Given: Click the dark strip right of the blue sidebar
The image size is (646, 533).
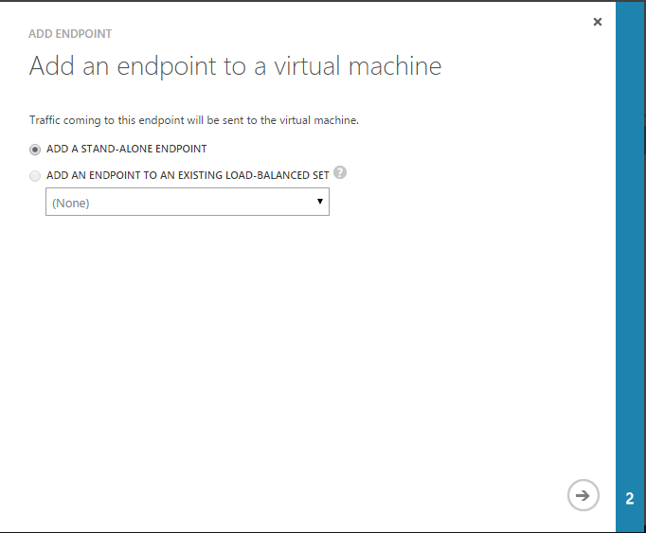Looking at the screenshot, I should (643, 284).
